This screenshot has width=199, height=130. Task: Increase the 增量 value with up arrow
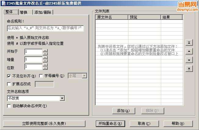[45, 58]
